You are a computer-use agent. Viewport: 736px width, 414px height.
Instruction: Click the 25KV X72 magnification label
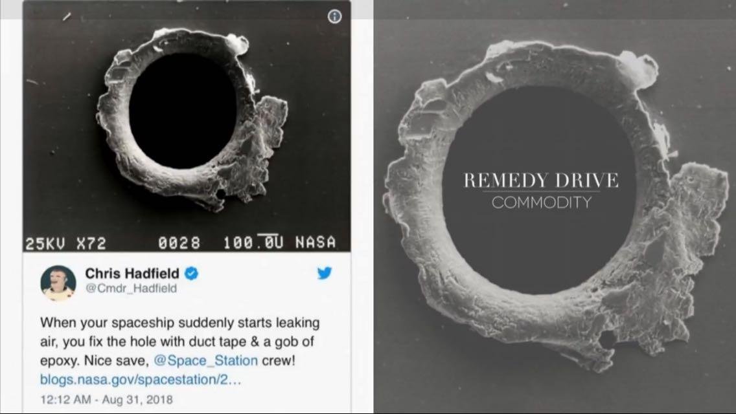(x=65, y=243)
